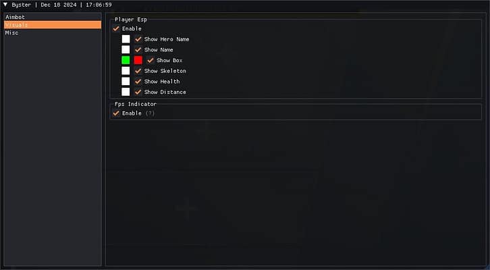Image resolution: width=490 pixels, height=270 pixels.
Task: Uncheck the Show Health checkbox
Action: 138,82
